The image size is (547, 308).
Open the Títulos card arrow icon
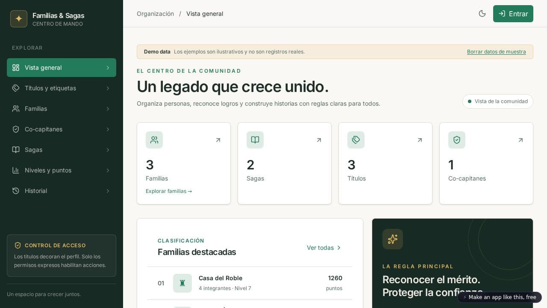(x=420, y=140)
